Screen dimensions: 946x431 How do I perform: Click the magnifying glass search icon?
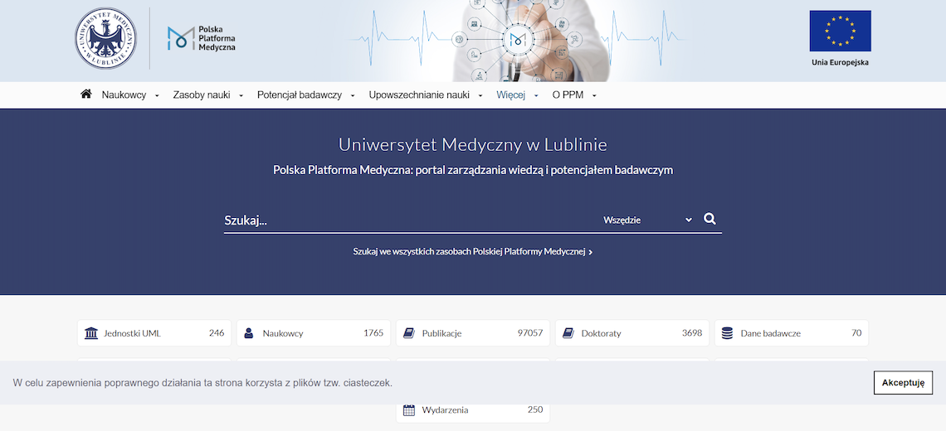pyautogui.click(x=709, y=219)
